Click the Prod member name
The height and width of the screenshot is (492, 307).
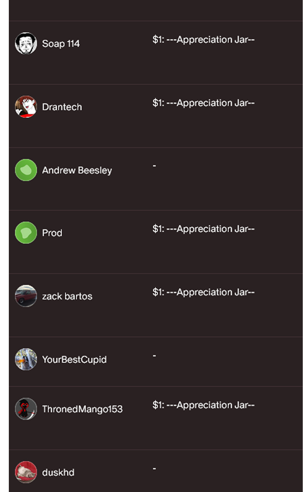tap(52, 233)
